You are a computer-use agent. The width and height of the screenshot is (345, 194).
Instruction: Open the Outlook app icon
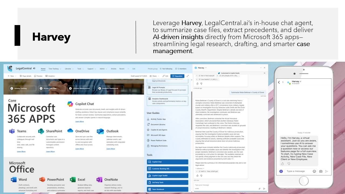click(x=100, y=131)
